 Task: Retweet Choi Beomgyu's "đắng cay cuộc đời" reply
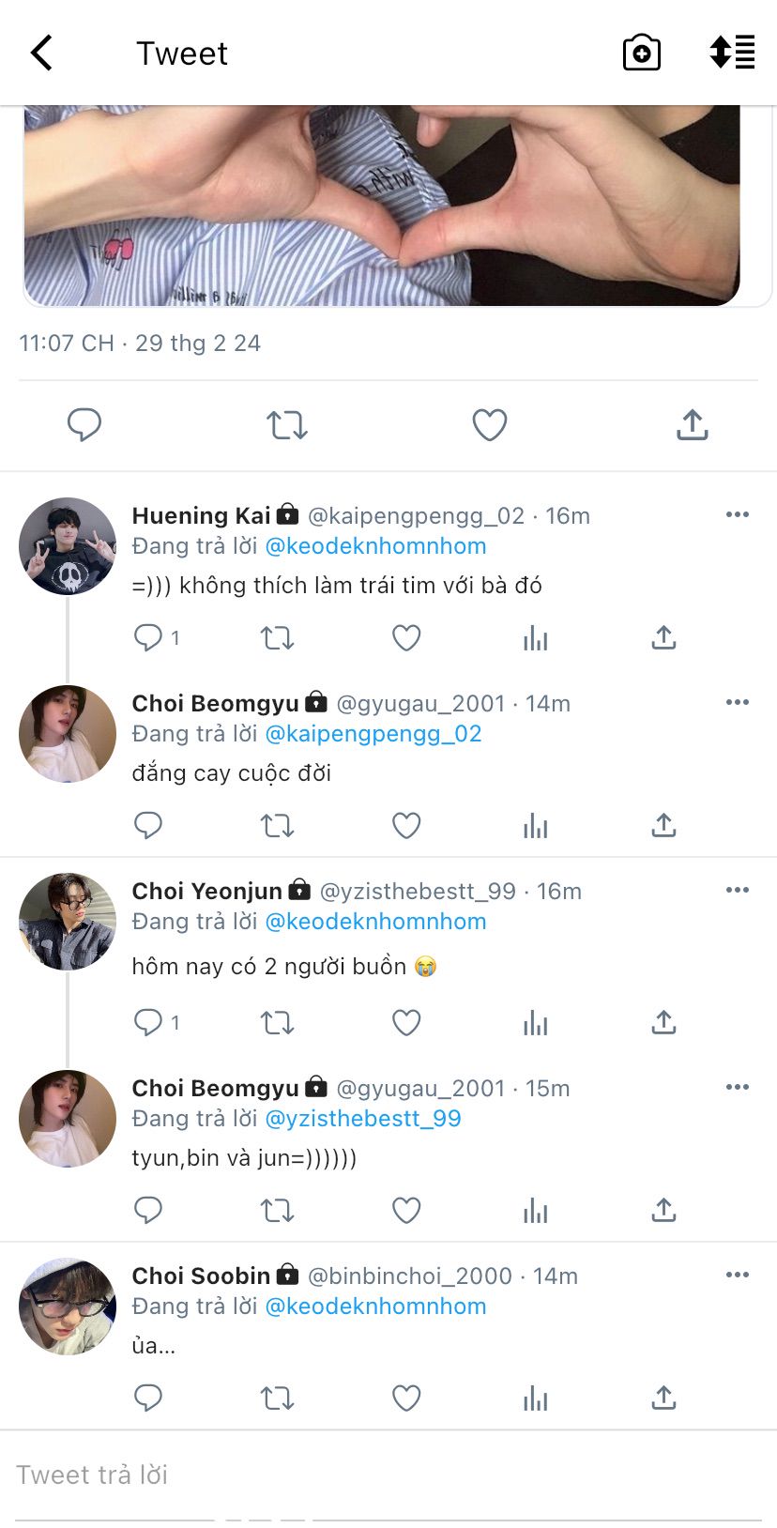(x=277, y=826)
